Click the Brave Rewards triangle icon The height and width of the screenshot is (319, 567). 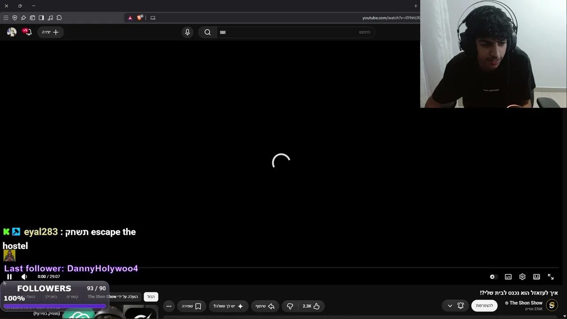click(x=130, y=18)
